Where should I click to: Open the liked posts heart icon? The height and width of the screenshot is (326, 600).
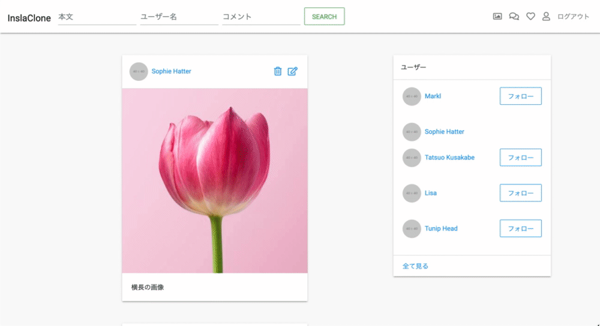point(530,16)
